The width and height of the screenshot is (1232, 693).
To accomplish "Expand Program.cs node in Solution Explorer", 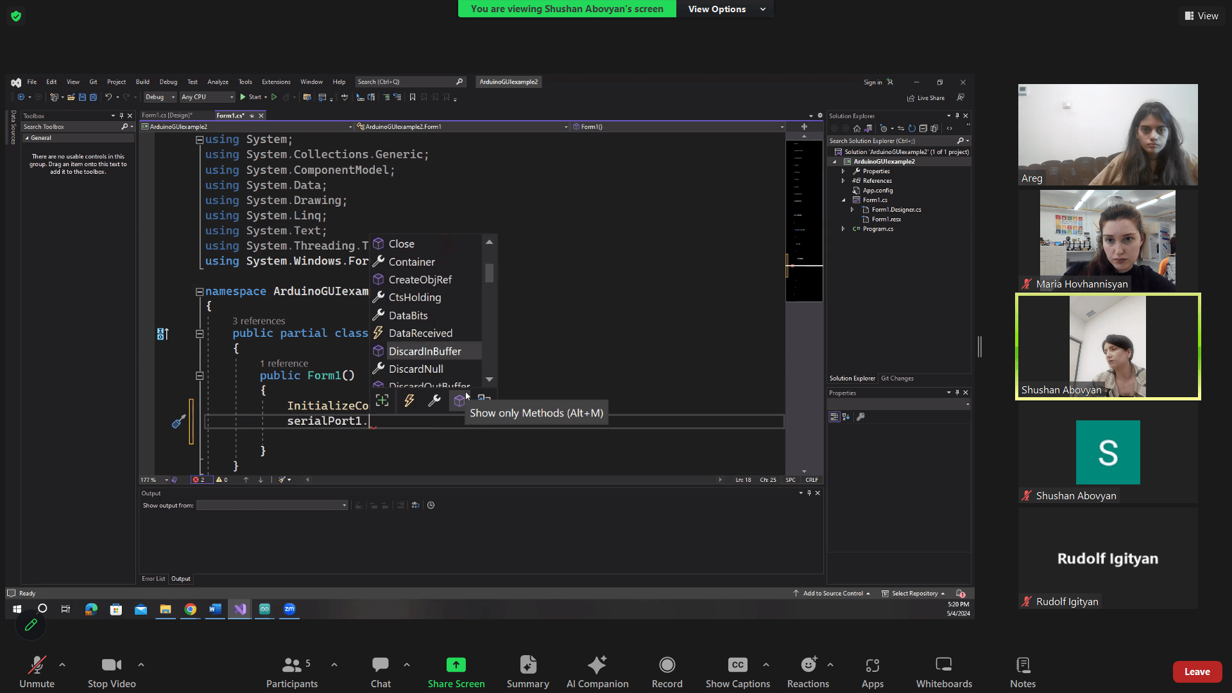I will point(843,229).
